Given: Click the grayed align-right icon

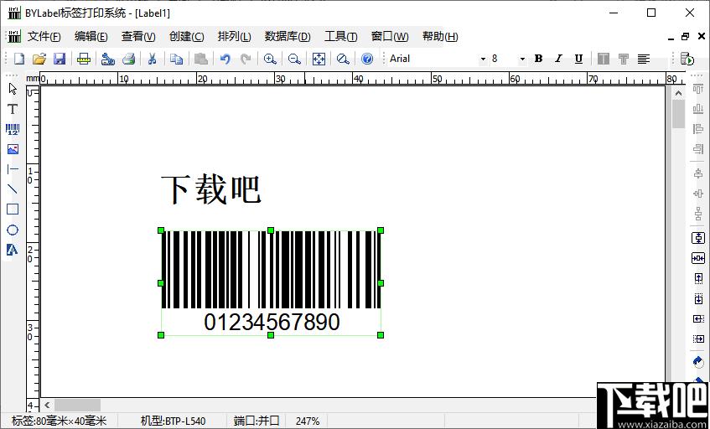Looking at the screenshot, I should [698, 148].
